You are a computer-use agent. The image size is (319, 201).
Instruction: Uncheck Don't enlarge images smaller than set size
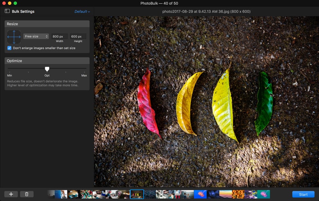(x=10, y=48)
